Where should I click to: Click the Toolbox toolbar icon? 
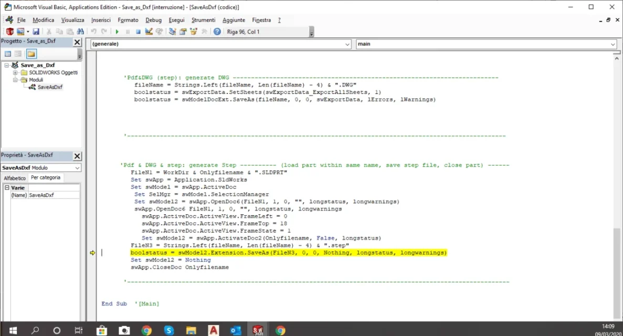204,31
